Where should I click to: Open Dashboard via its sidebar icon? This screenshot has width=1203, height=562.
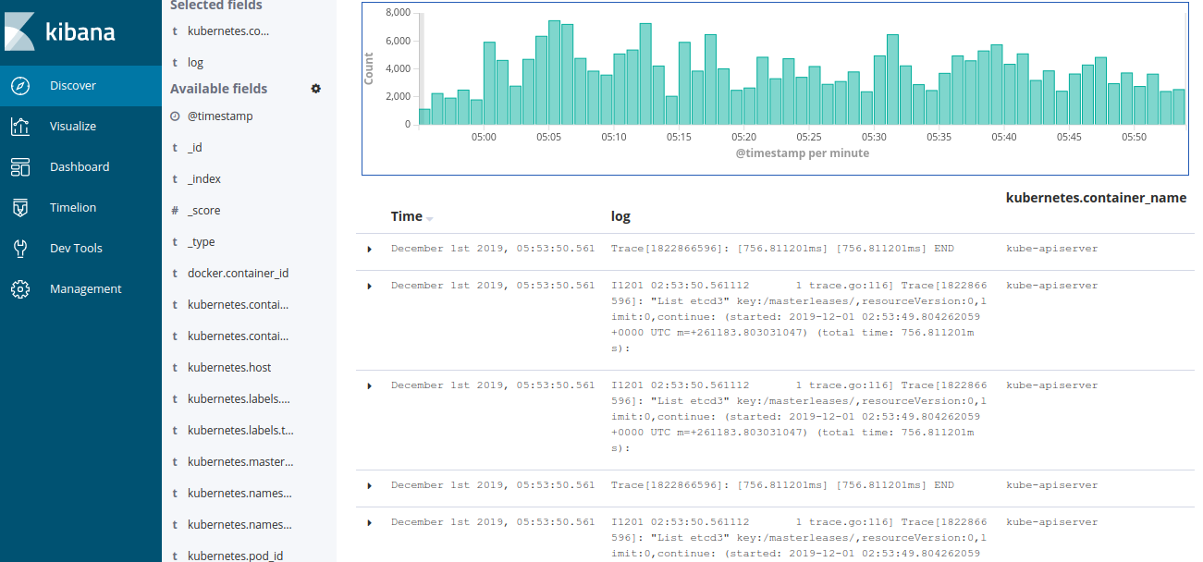pyautogui.click(x=20, y=167)
